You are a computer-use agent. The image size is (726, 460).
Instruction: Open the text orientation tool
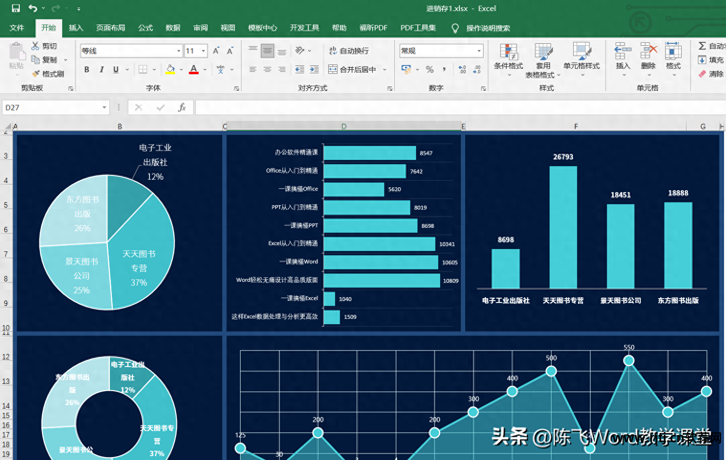pyautogui.click(x=300, y=51)
